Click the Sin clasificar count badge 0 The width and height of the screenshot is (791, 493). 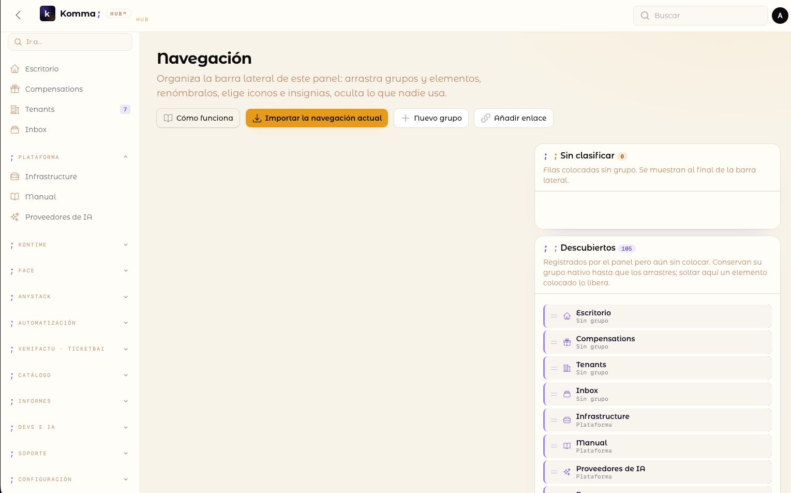622,156
